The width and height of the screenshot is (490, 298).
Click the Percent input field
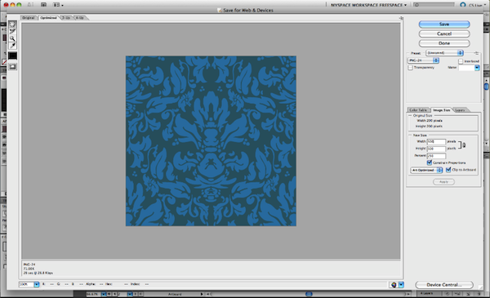[436, 156]
